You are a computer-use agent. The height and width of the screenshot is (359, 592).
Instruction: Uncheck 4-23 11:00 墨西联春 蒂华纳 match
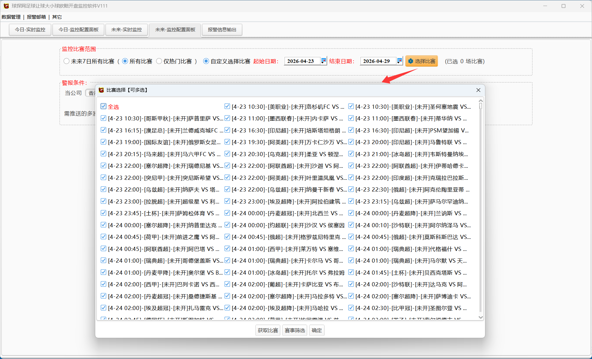[351, 119]
